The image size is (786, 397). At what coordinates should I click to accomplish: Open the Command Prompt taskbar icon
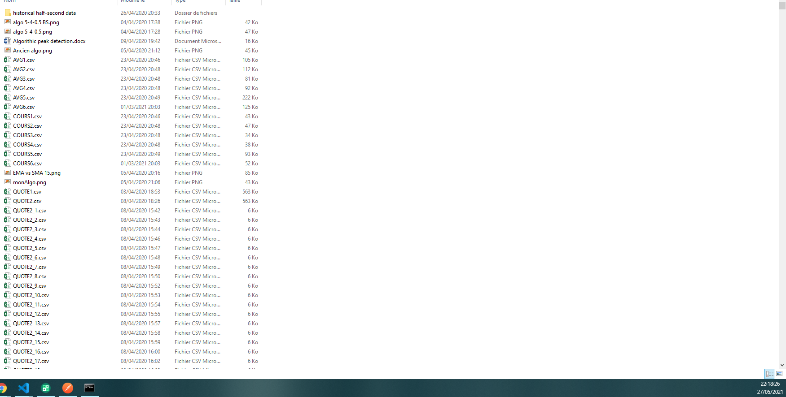point(89,388)
